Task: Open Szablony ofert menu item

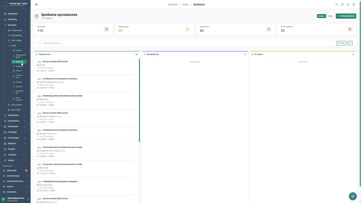Action: click(19, 76)
